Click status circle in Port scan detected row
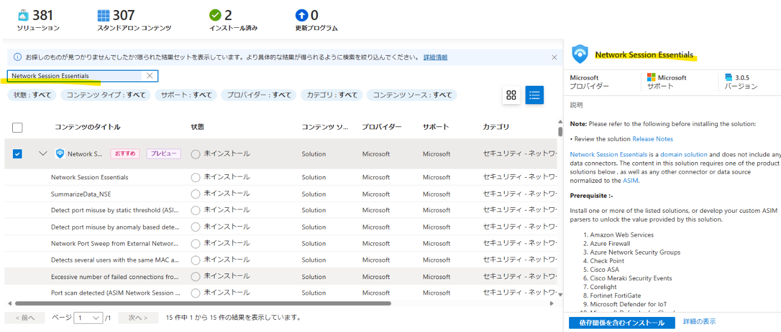Image resolution: width=781 pixels, height=332 pixels. [x=195, y=293]
